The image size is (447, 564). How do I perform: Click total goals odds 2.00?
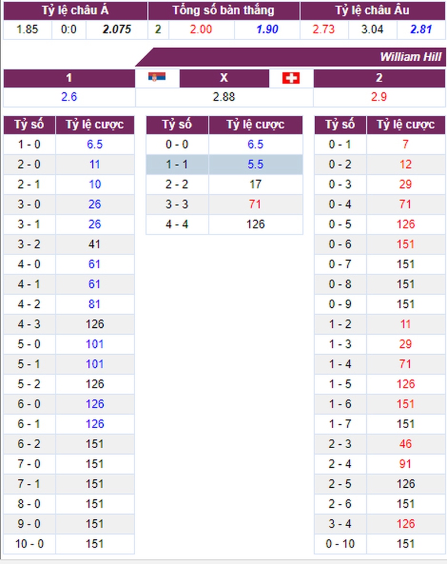click(201, 29)
